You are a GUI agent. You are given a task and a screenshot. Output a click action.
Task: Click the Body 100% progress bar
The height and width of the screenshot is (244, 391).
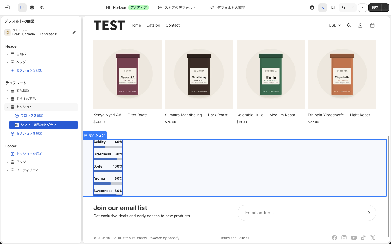(x=108, y=171)
